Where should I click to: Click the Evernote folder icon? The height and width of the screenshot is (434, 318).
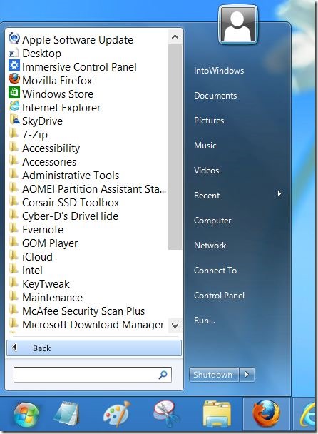[x=14, y=228]
